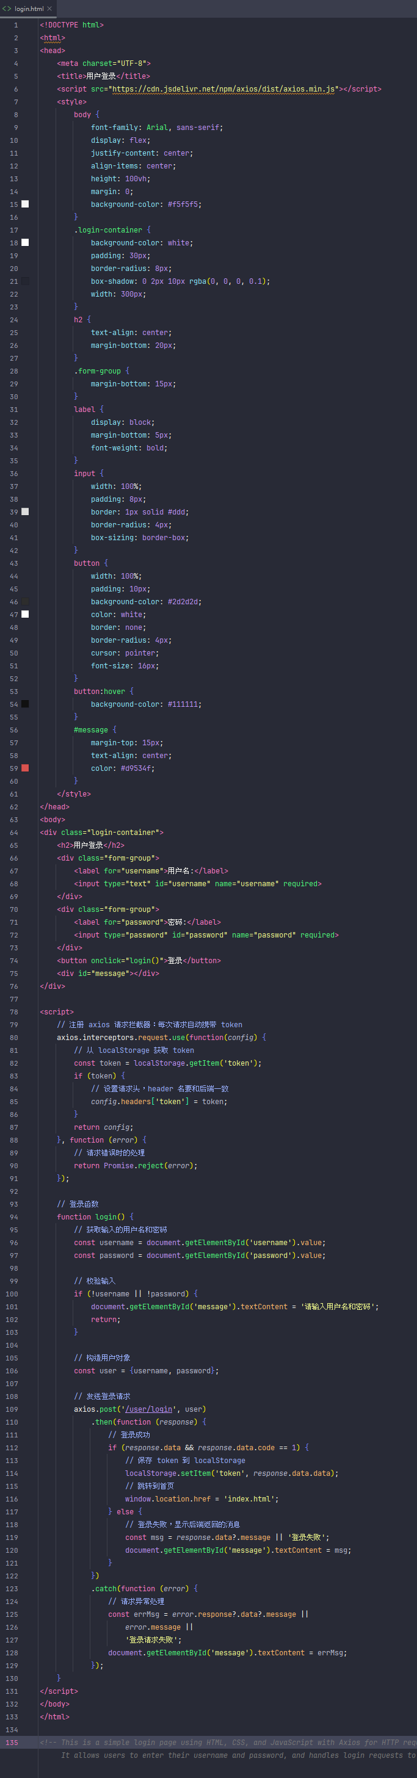
Task: Click 'if (!username || !password) {' line
Action: [136, 1293]
